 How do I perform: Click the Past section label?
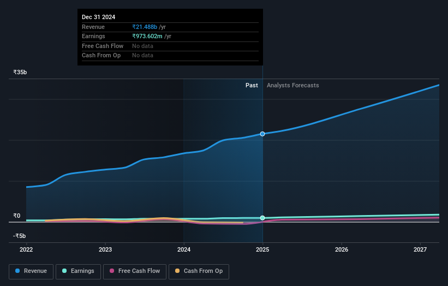(252, 85)
